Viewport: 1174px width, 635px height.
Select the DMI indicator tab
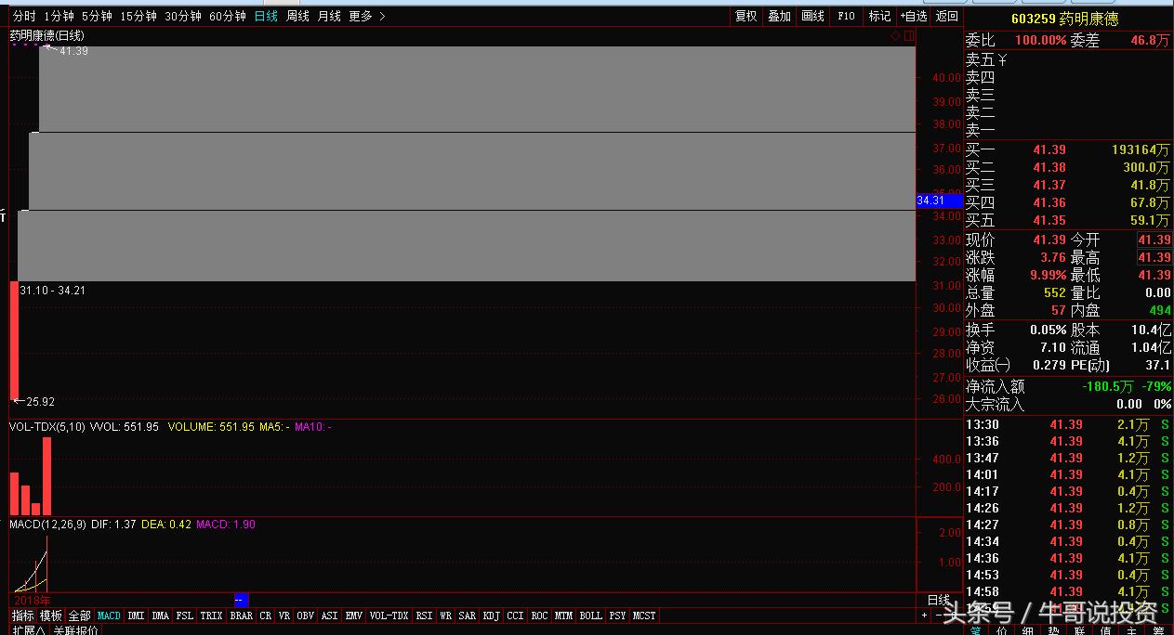(136, 616)
